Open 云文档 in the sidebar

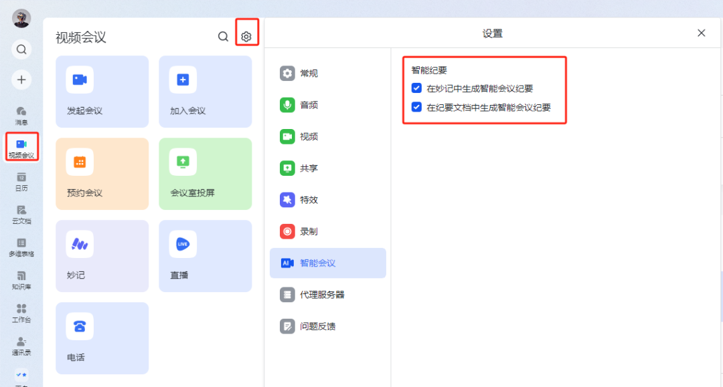tap(21, 215)
